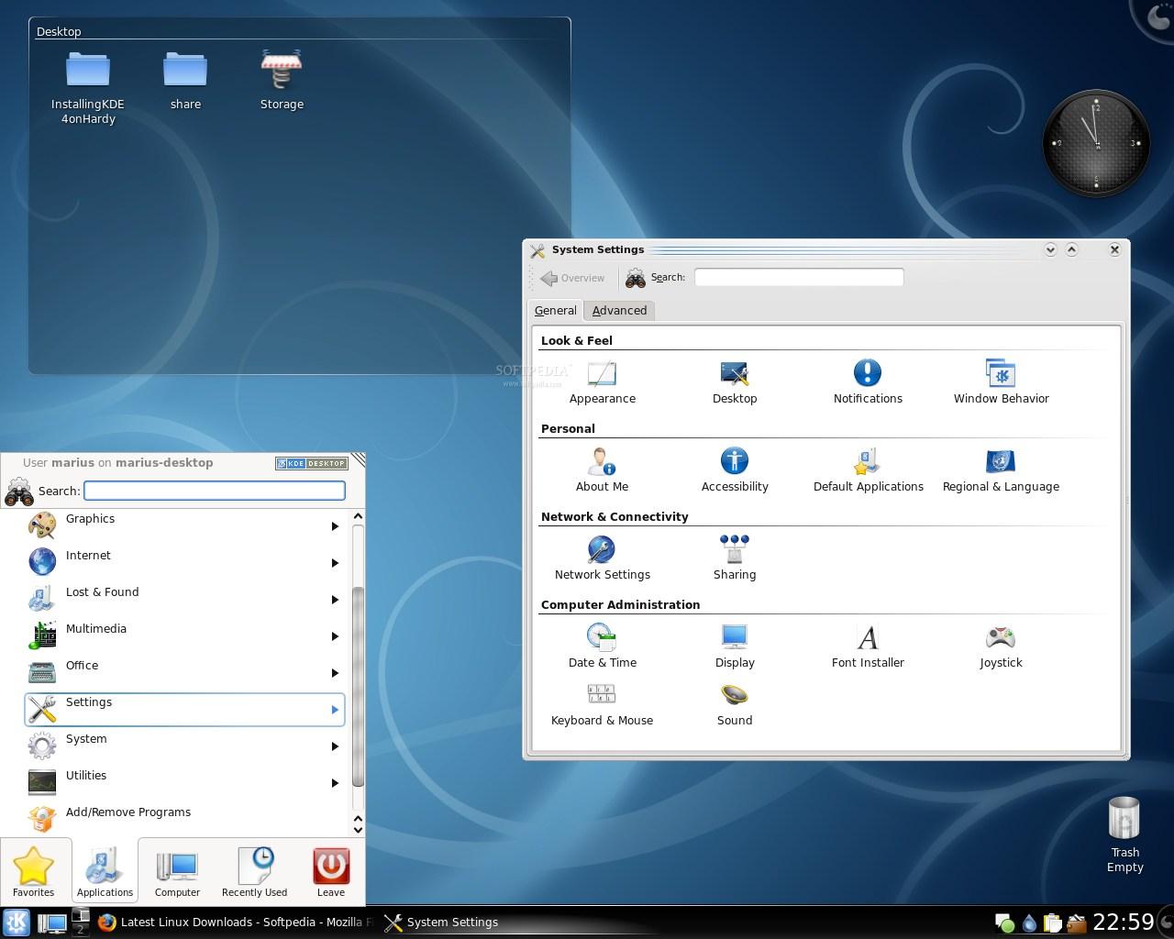1174x939 pixels.
Task: Open the About Me settings
Action: coord(602,468)
